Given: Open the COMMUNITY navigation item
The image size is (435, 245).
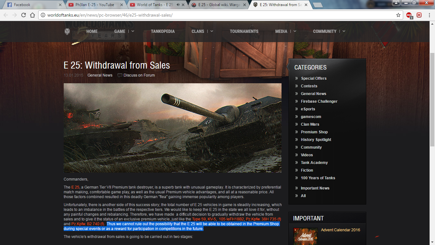Looking at the screenshot, I should (325, 31).
